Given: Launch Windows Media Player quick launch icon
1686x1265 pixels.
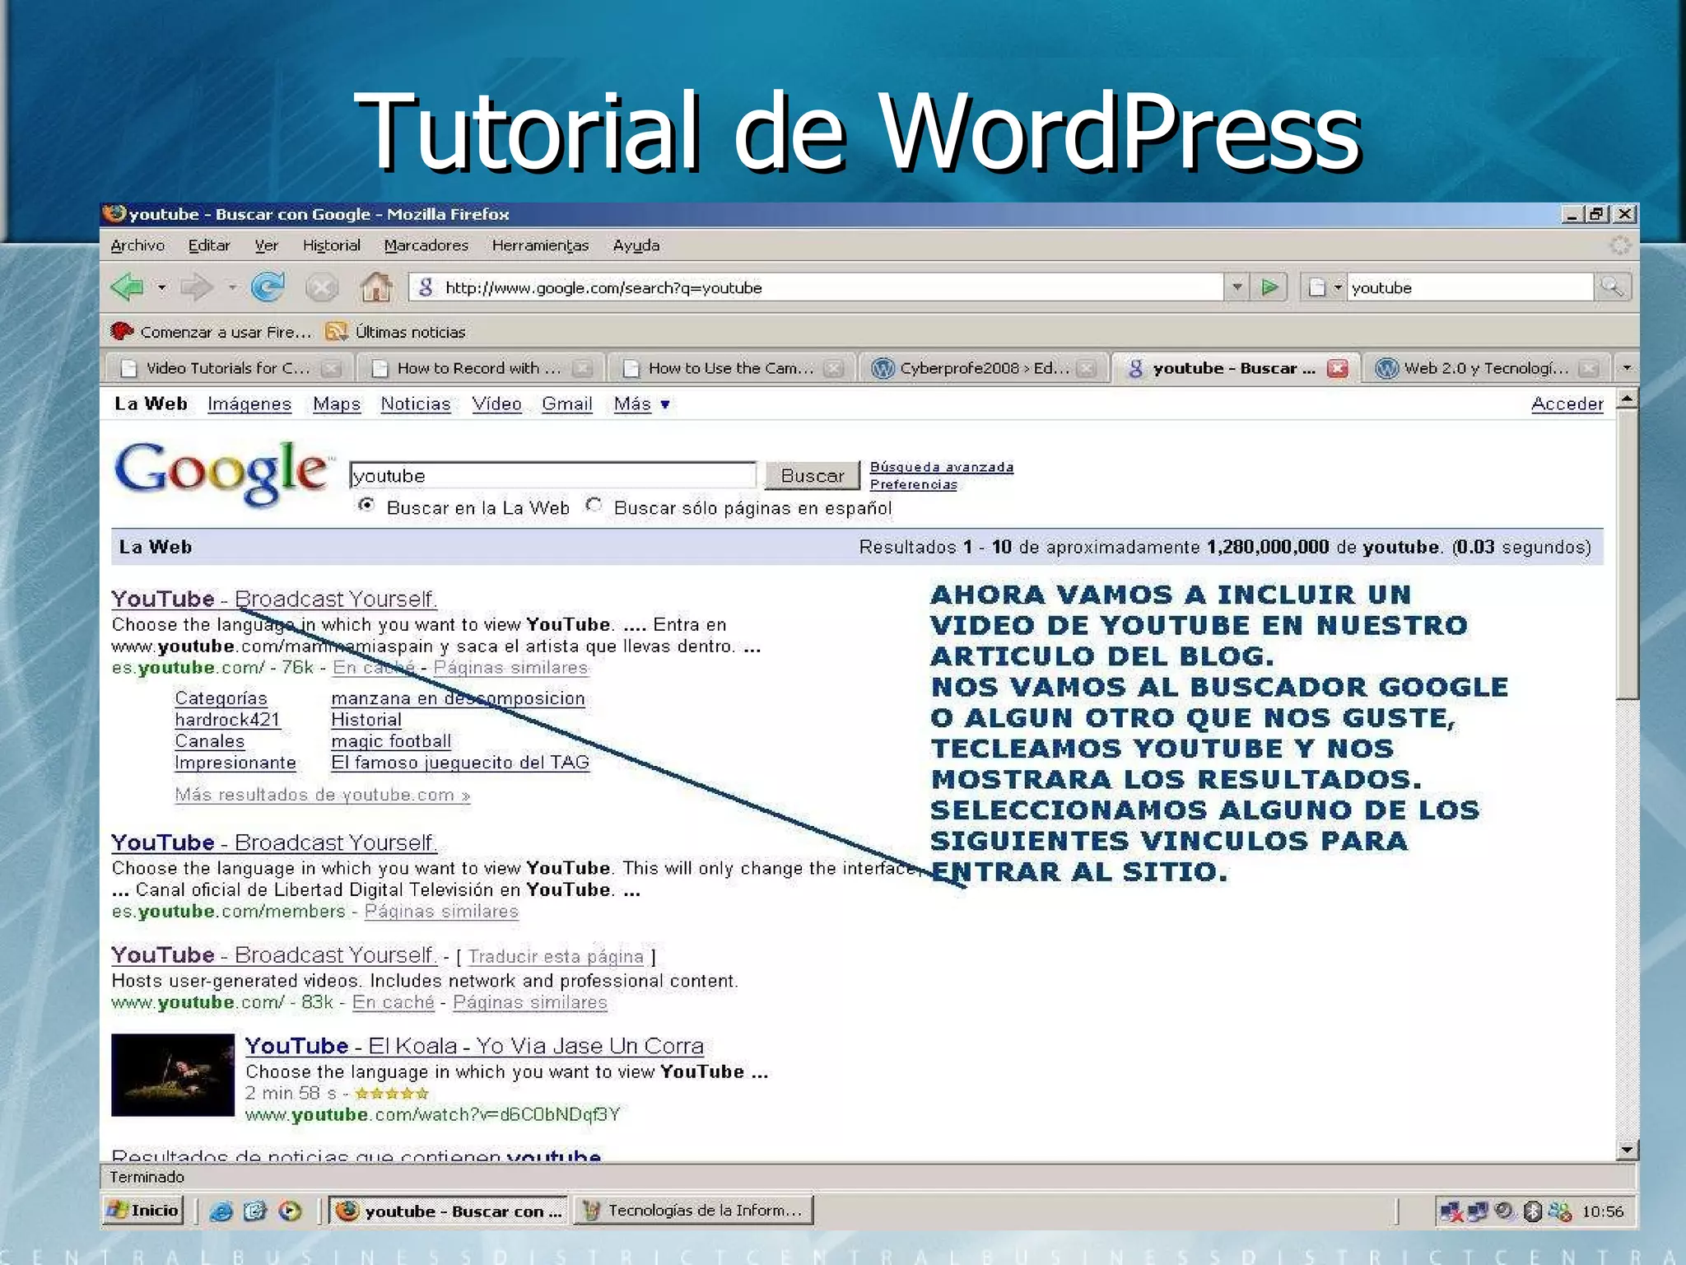Looking at the screenshot, I should click(290, 1211).
